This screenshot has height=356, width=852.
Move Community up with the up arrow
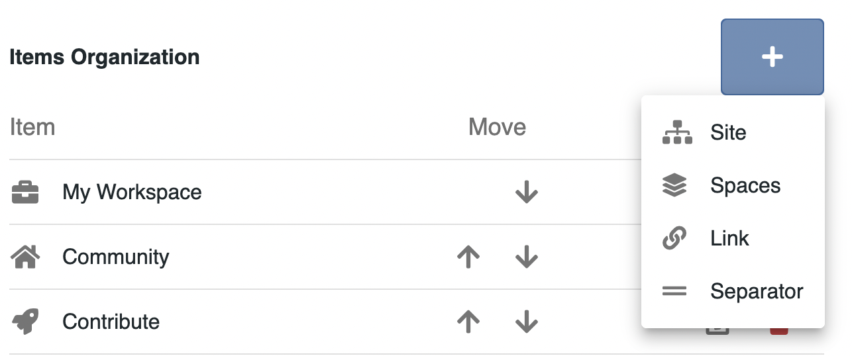tap(468, 257)
